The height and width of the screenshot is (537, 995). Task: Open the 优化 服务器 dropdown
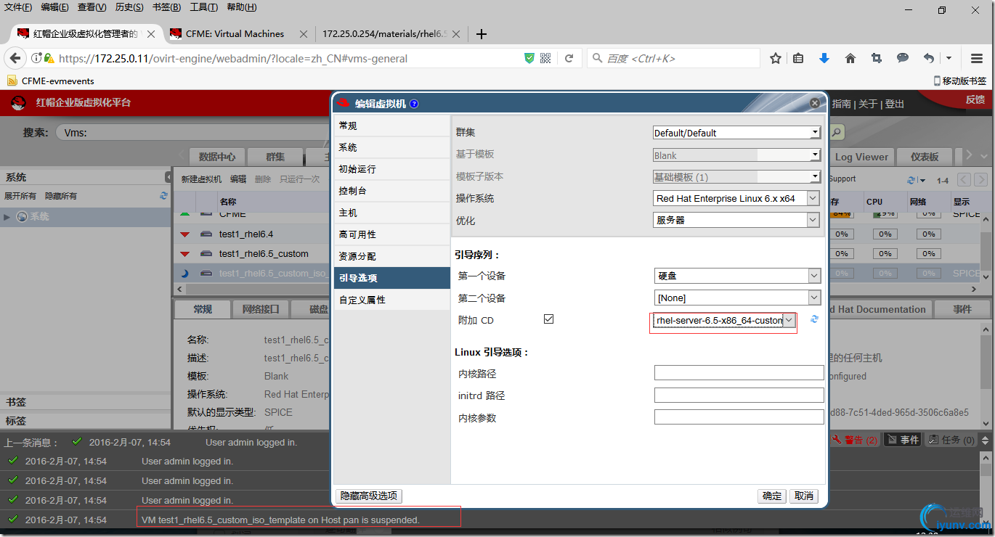pos(736,220)
